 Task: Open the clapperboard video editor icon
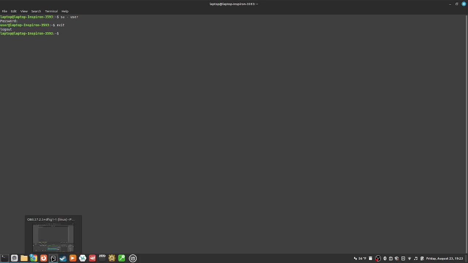tap(102, 258)
